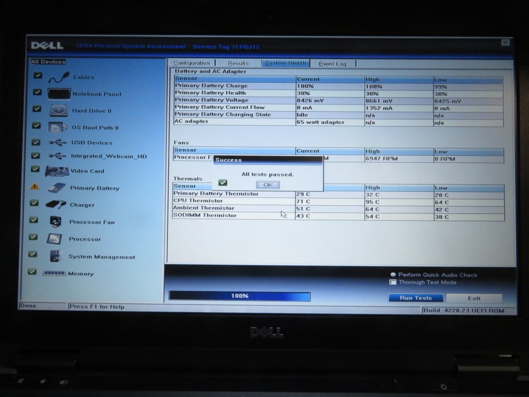Click the 'Done' status bar text
Screen dimensions: 529x397
click(28, 306)
